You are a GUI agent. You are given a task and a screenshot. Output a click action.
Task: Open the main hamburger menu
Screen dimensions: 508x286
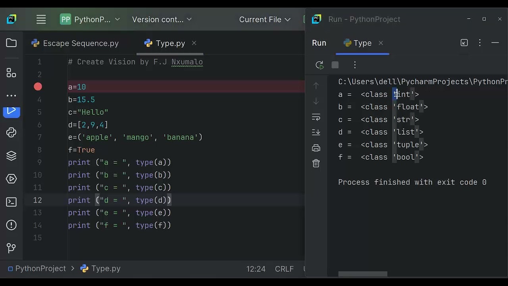41,19
